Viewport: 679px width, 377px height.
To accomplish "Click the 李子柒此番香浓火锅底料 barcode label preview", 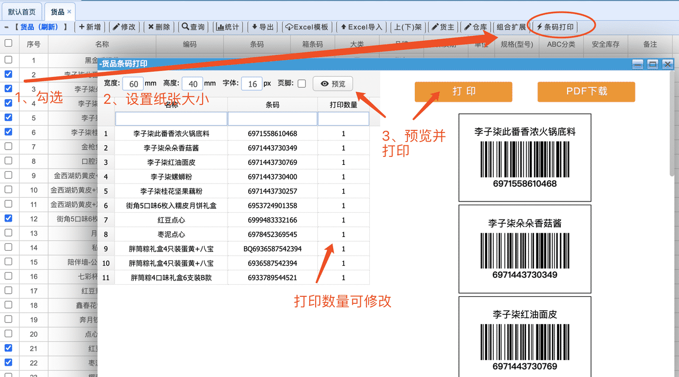I will (525, 157).
